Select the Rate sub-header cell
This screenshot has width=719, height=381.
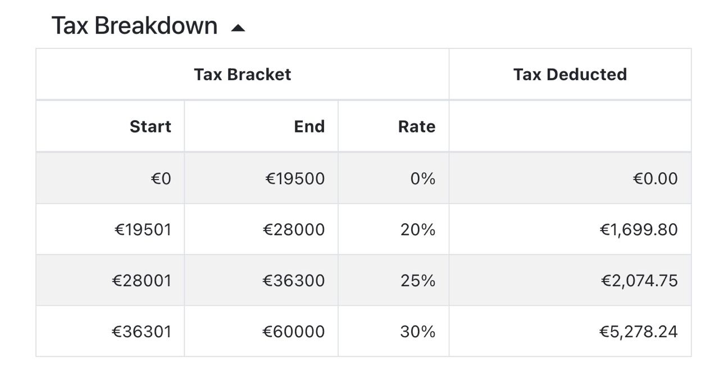416,127
